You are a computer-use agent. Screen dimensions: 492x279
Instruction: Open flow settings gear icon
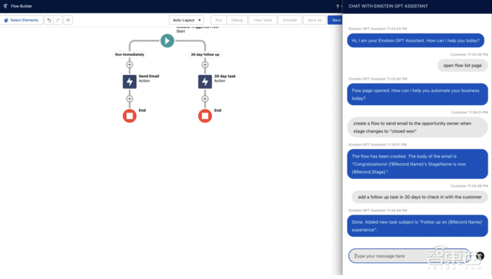[x=68, y=20]
